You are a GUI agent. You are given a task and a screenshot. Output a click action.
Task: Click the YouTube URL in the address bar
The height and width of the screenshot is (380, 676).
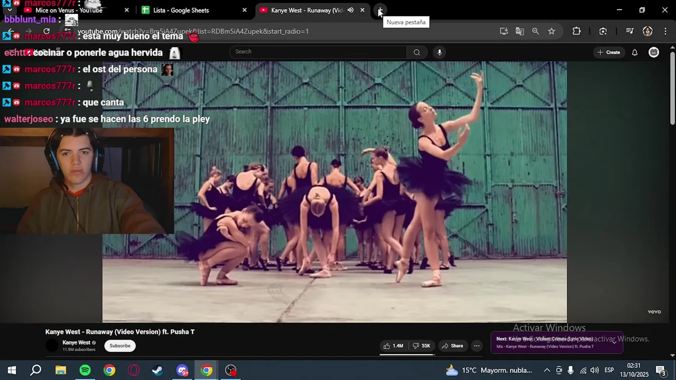(x=193, y=31)
